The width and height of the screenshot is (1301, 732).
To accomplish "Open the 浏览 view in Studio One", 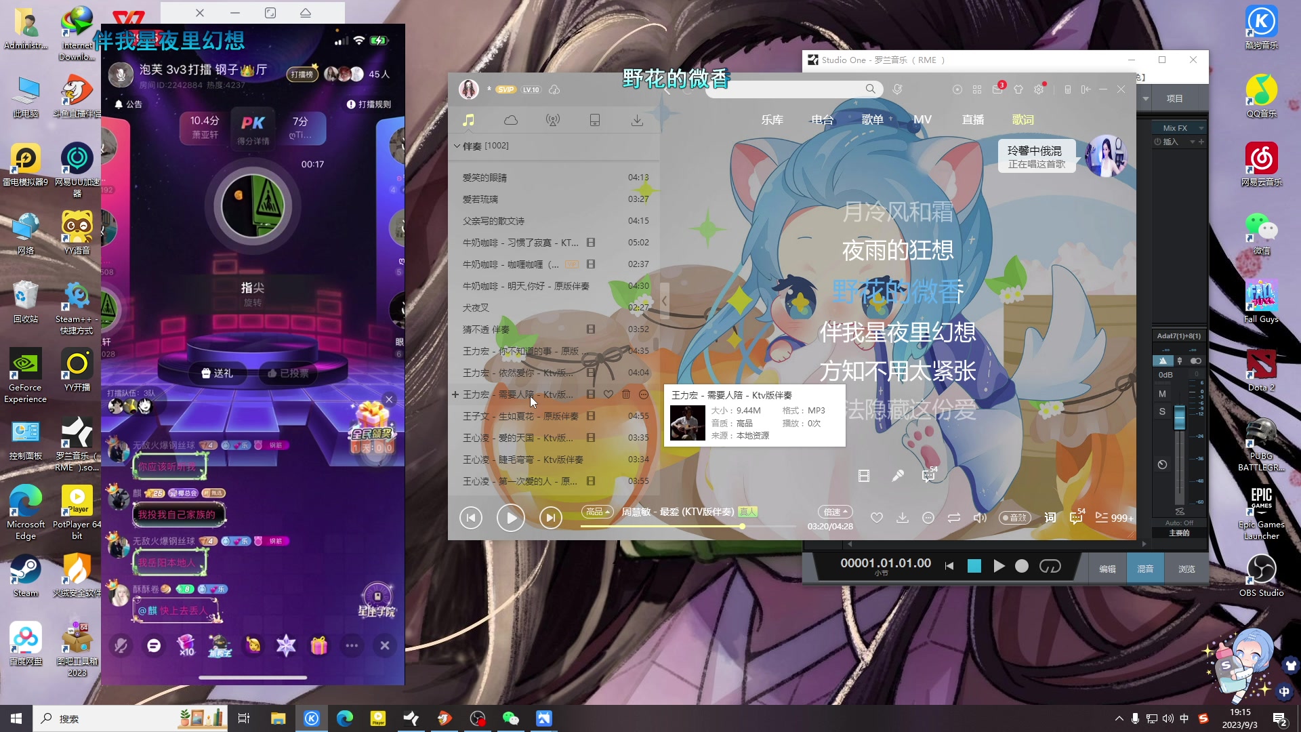I will click(1186, 569).
